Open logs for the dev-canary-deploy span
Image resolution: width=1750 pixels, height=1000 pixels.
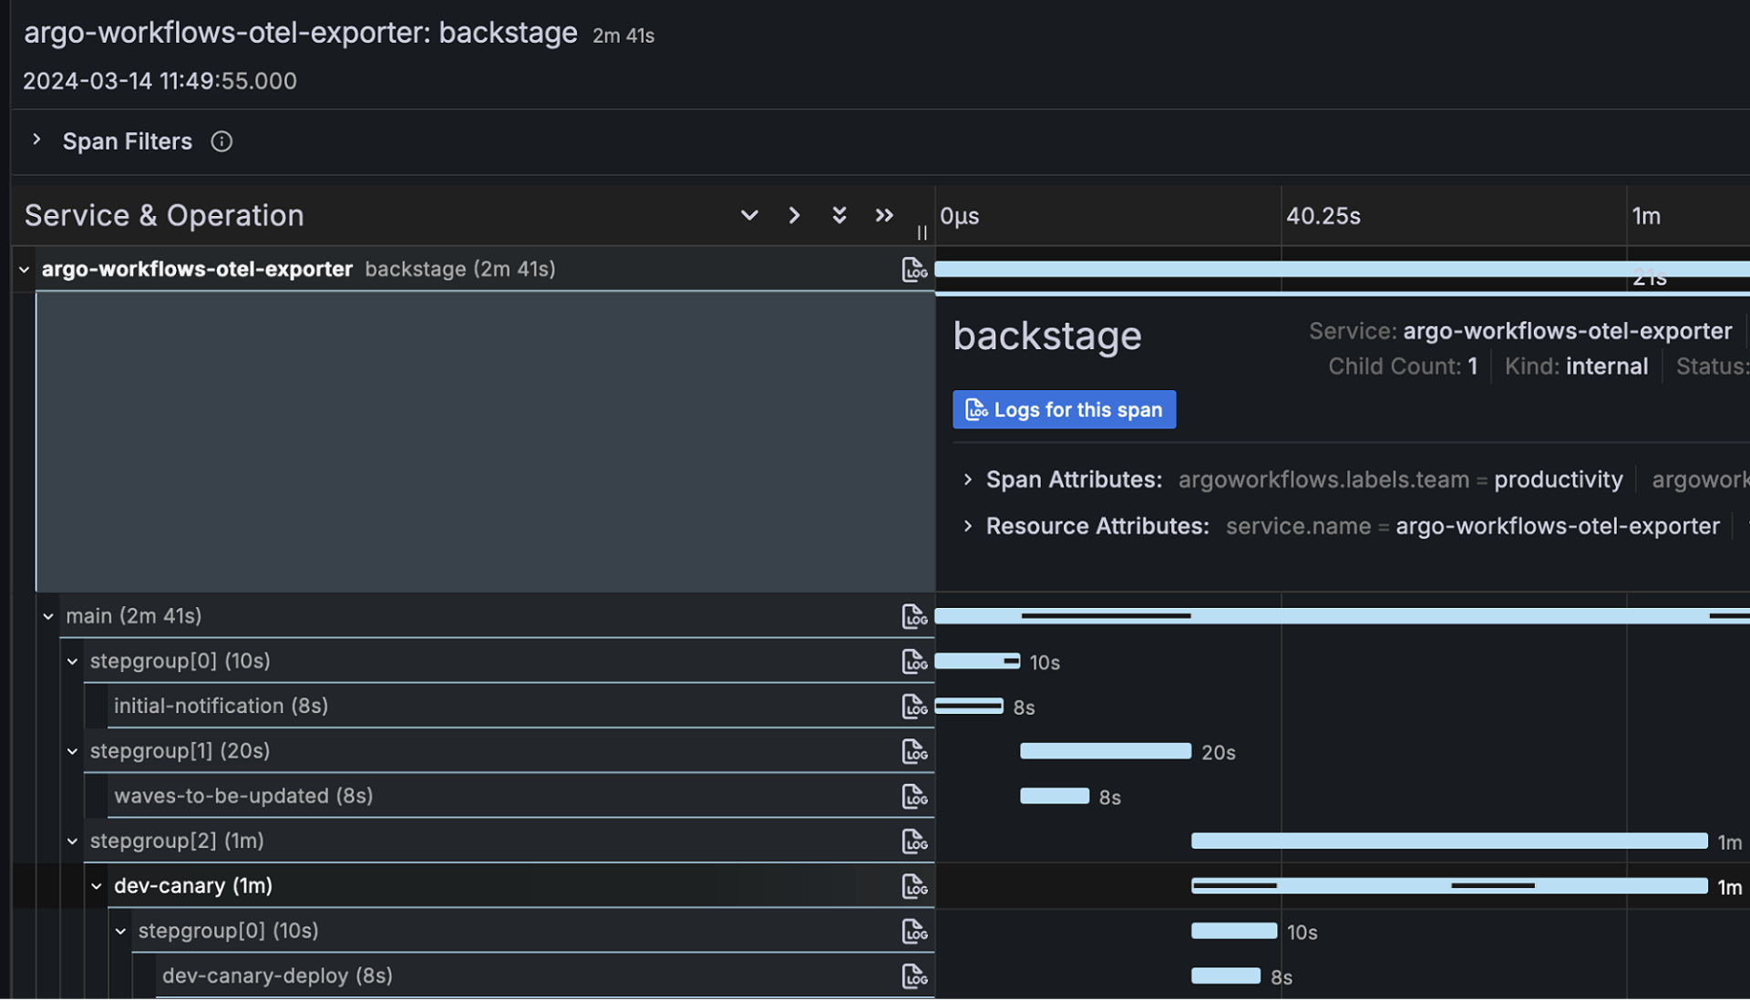914,974
